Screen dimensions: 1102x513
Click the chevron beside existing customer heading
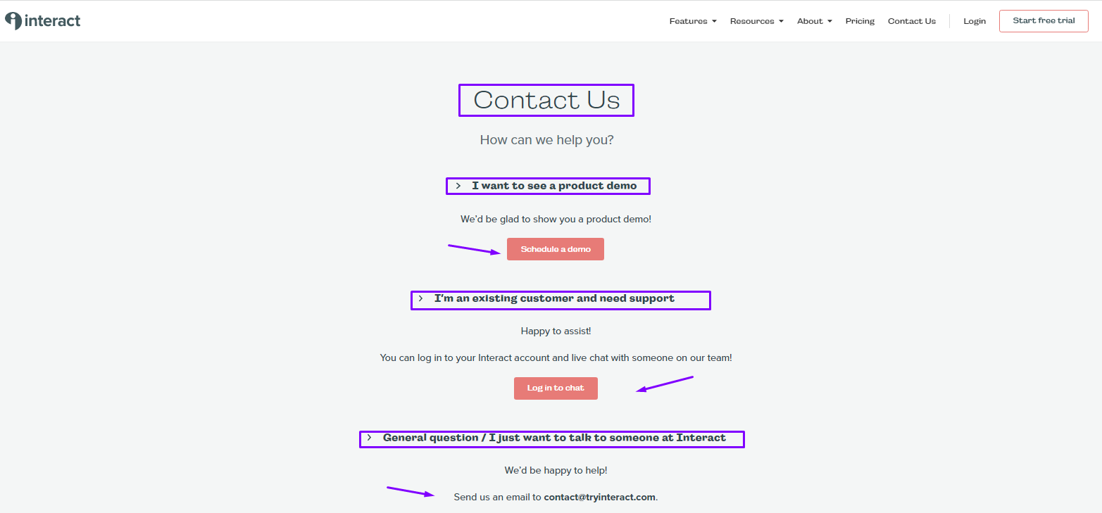click(x=420, y=298)
